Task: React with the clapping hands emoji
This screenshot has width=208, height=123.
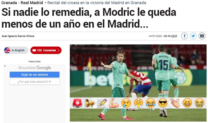Action: (x=175, y=103)
